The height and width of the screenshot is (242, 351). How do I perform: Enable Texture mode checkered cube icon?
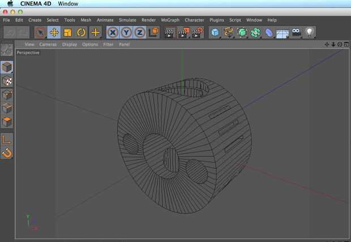7,81
